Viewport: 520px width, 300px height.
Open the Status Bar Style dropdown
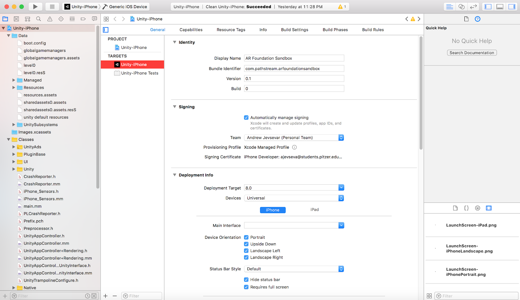coord(294,269)
